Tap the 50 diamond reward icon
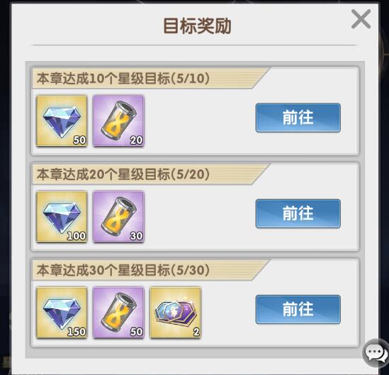The width and height of the screenshot is (389, 375). tap(62, 121)
